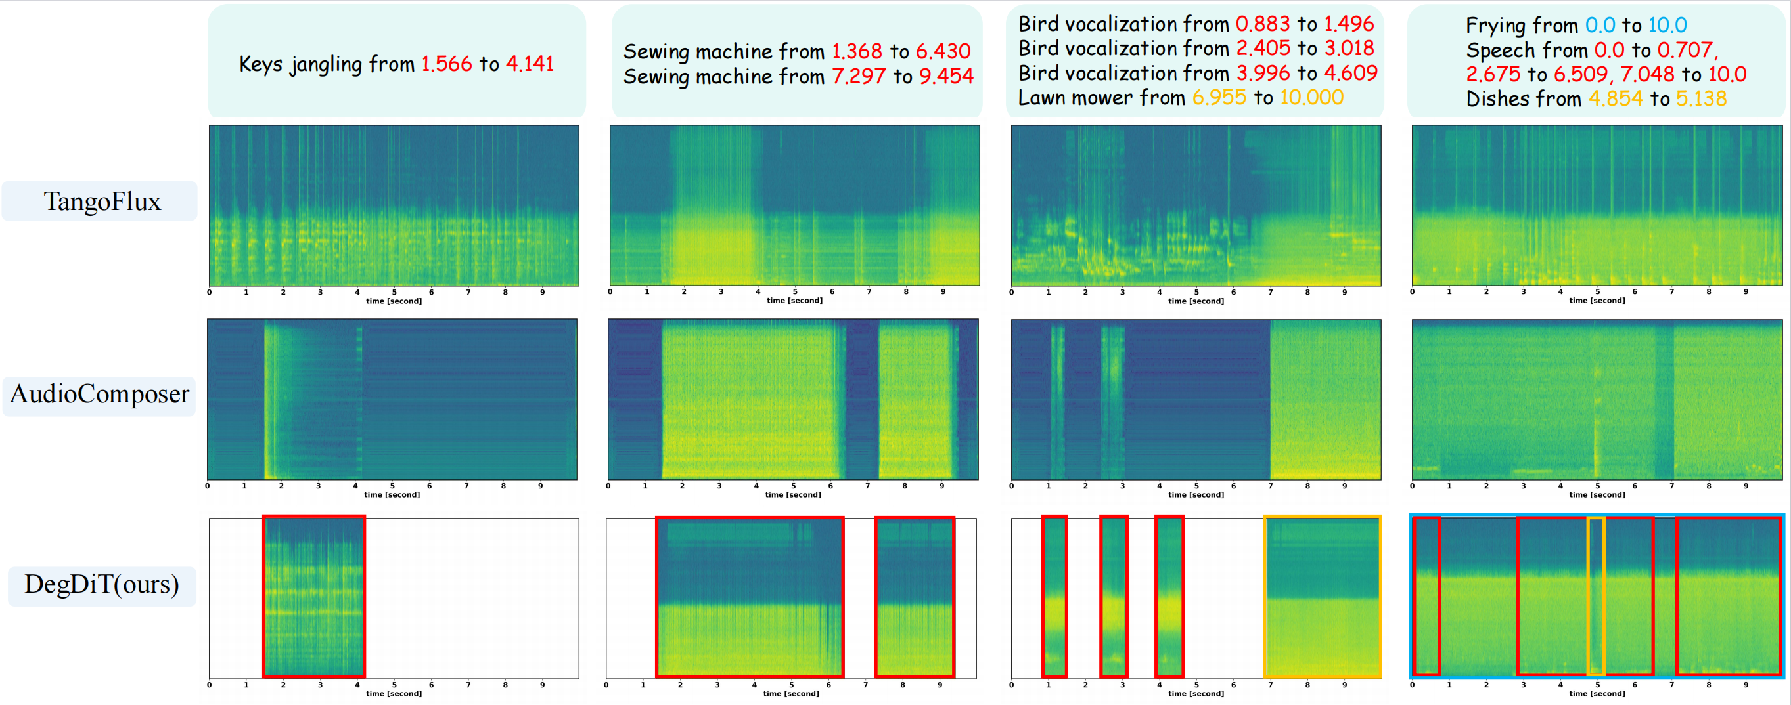The width and height of the screenshot is (1791, 705).
Task: Click the DegDiT(ours) row label
Action: pos(102,585)
